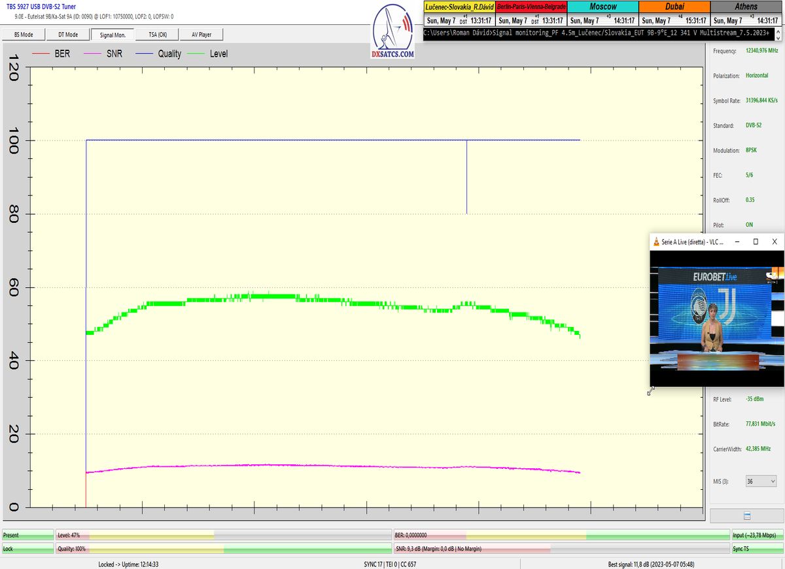This screenshot has width=785, height=569.
Task: Close the VLC player window
Action: (775, 241)
